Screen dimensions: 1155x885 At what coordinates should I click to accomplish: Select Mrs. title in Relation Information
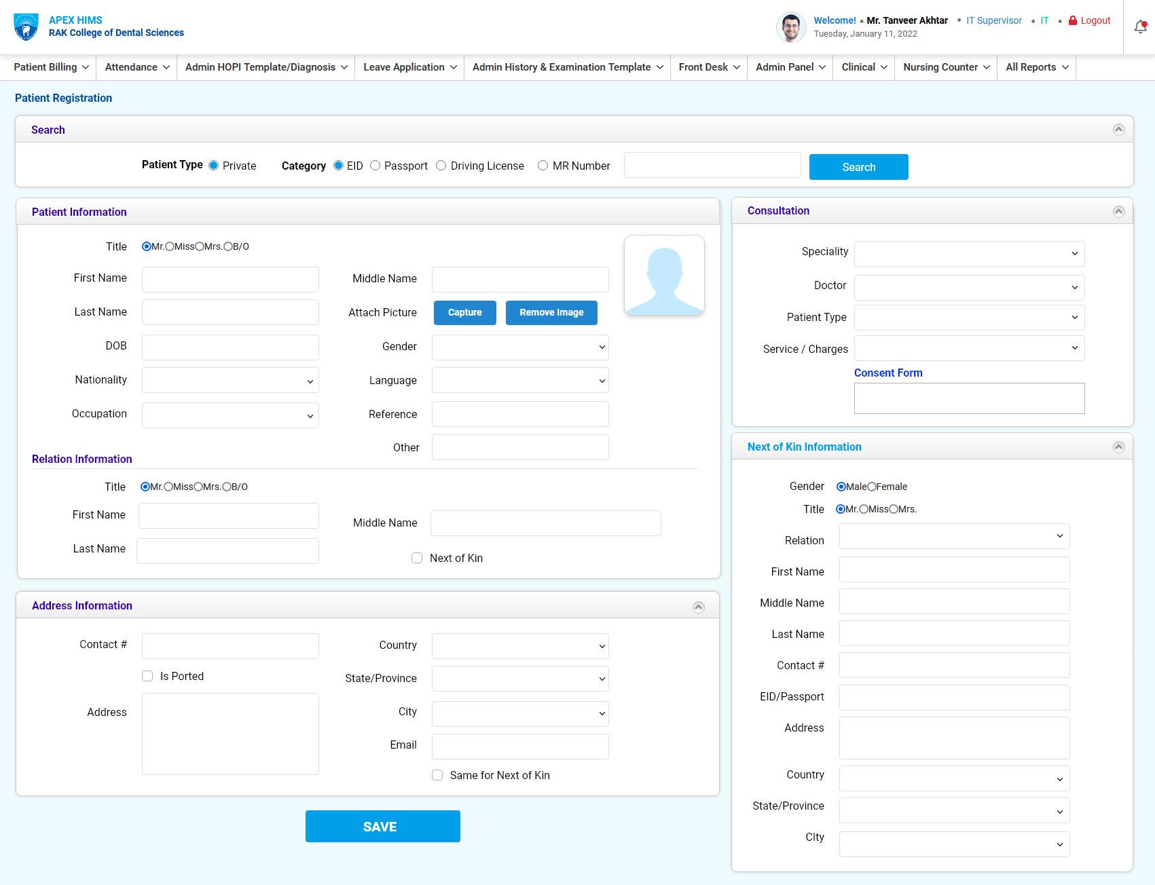point(198,487)
